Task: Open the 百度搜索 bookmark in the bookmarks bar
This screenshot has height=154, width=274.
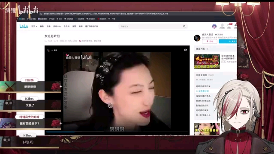Action: (42, 19)
